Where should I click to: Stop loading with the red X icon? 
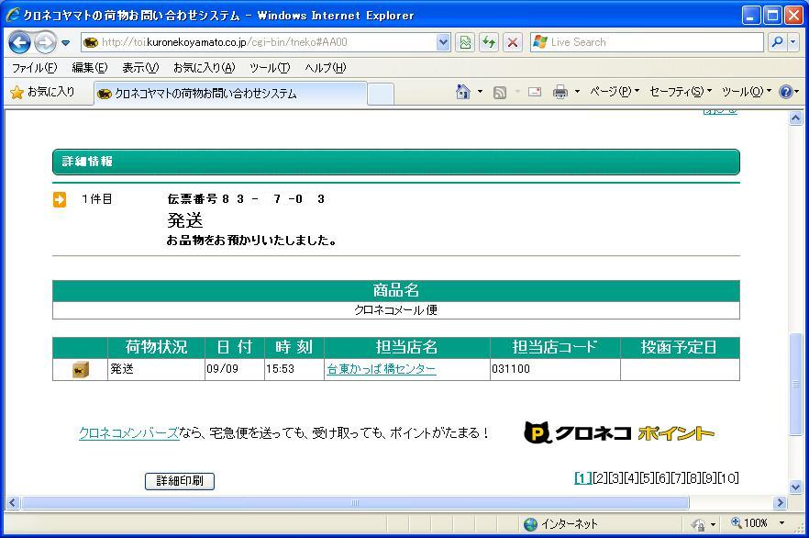pos(513,42)
